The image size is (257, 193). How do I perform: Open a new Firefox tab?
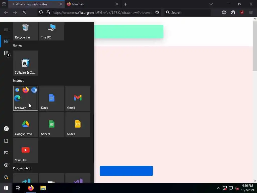[125, 4]
